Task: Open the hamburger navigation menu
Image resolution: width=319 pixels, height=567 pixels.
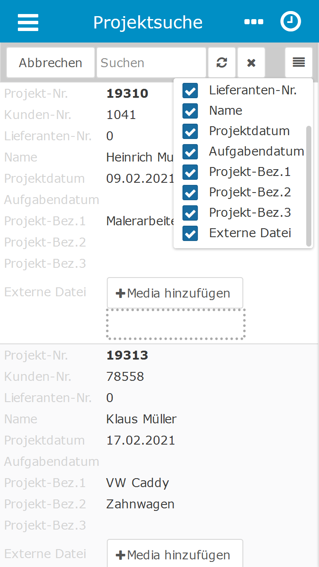Action: [28, 22]
